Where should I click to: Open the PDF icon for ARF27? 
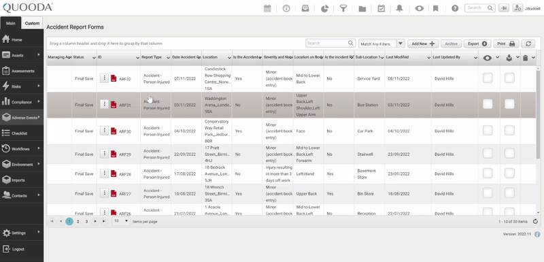tap(114, 194)
